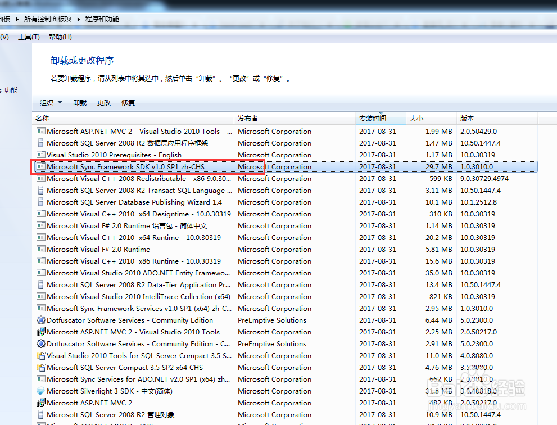Image resolution: width=557 pixels, height=425 pixels.
Task: Click version 4.0.8080.0
Action: click(477, 356)
